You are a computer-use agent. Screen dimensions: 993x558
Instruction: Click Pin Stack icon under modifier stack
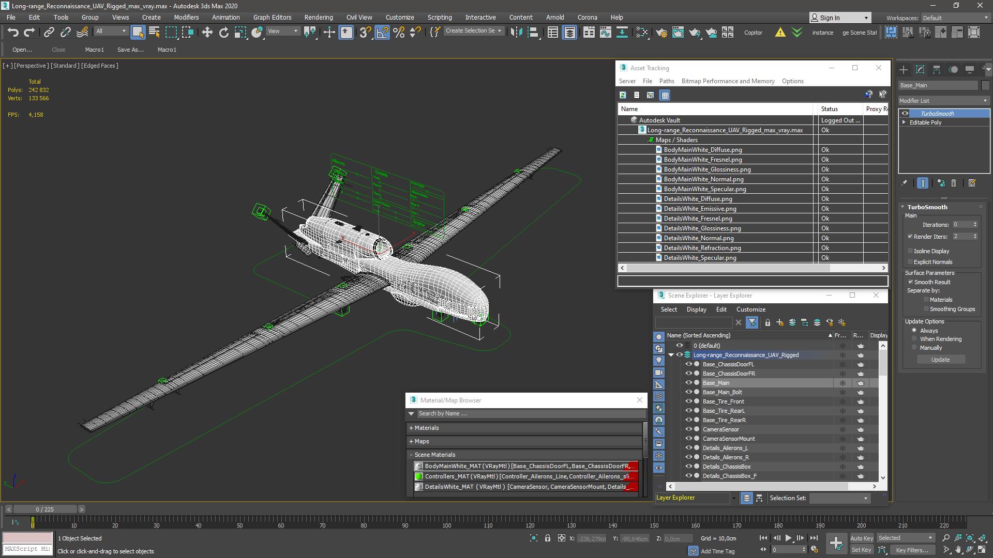coord(904,183)
